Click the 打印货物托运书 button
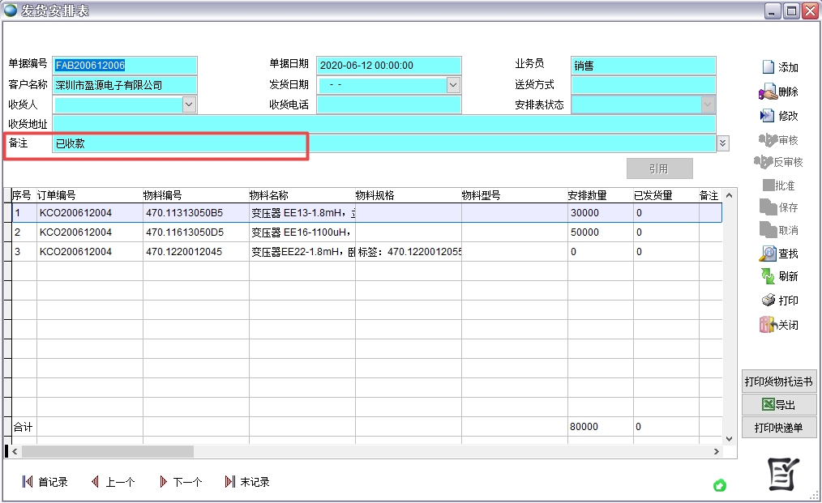Image resolution: width=822 pixels, height=503 pixels. coord(779,381)
